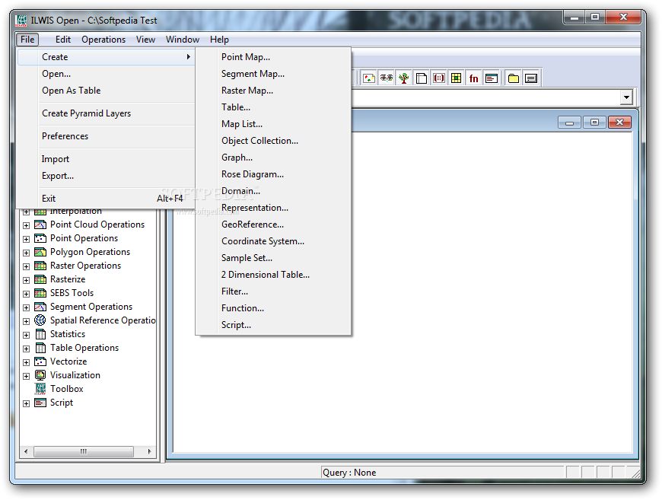Select 2 Dimensional Table... entry
Viewport: 662px width, 500px height.
[273, 275]
